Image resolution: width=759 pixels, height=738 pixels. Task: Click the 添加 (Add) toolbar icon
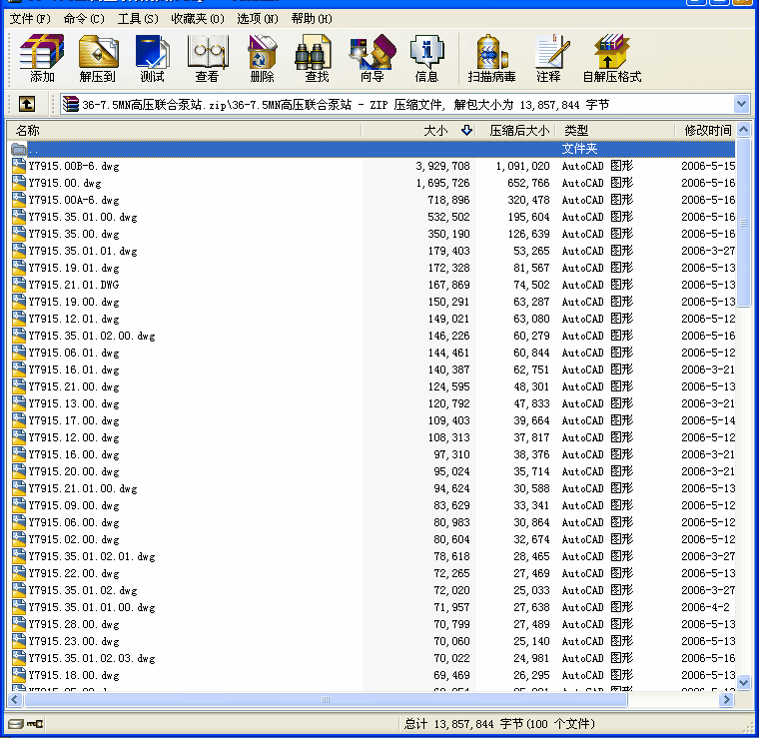pyautogui.click(x=42, y=58)
